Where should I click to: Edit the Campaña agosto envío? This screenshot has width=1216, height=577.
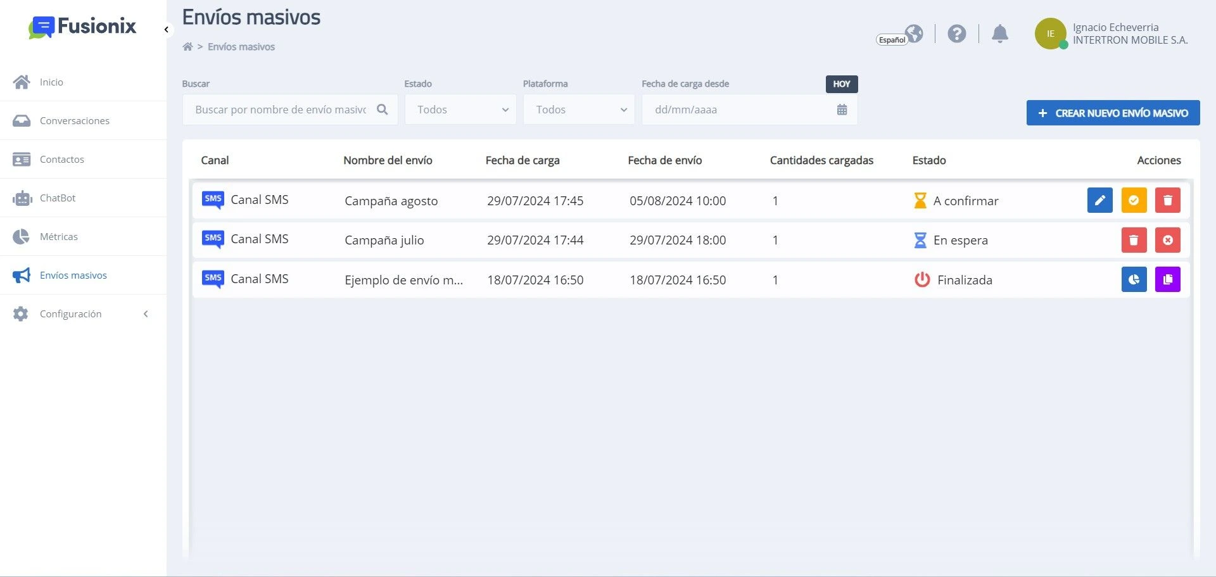[x=1099, y=200]
